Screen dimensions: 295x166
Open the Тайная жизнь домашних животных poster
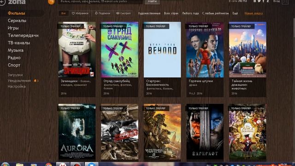point(248,50)
